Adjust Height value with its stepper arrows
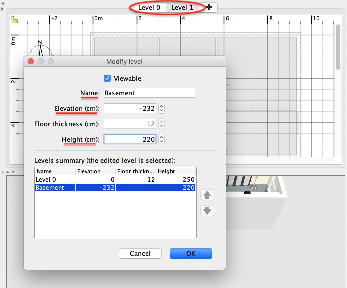The image size is (347, 288). 161,140
